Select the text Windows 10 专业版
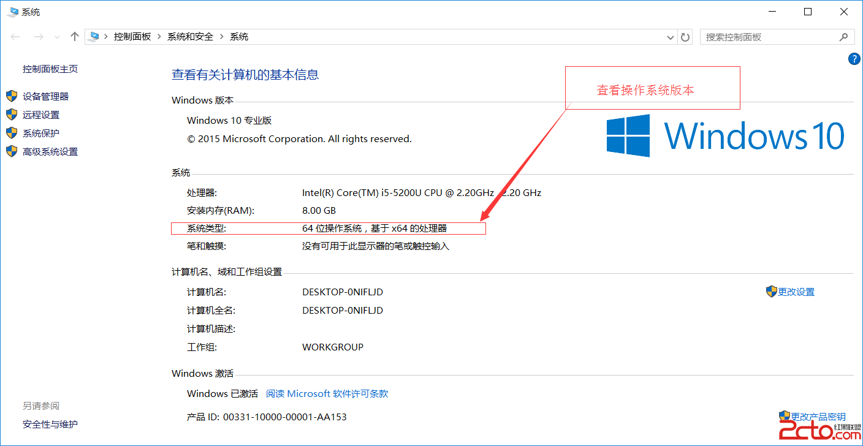 pyautogui.click(x=229, y=121)
